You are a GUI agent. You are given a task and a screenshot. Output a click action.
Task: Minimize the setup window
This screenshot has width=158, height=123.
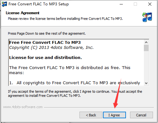pyautogui.click(x=121, y=4)
